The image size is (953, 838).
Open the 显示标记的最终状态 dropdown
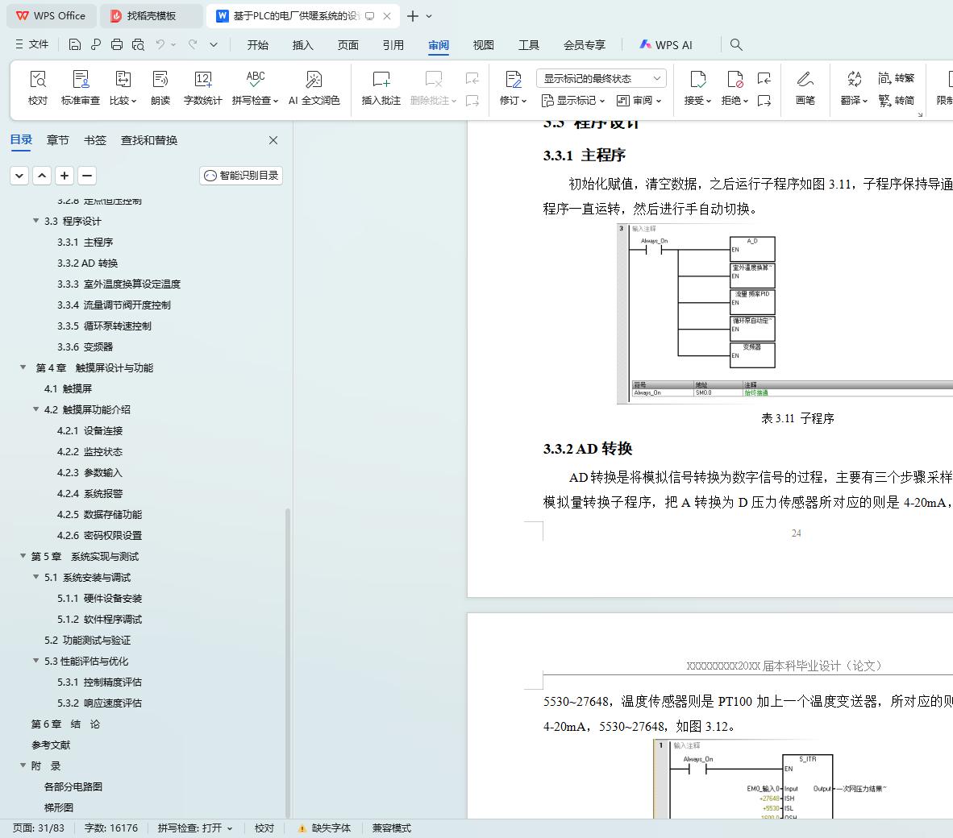[x=601, y=78]
